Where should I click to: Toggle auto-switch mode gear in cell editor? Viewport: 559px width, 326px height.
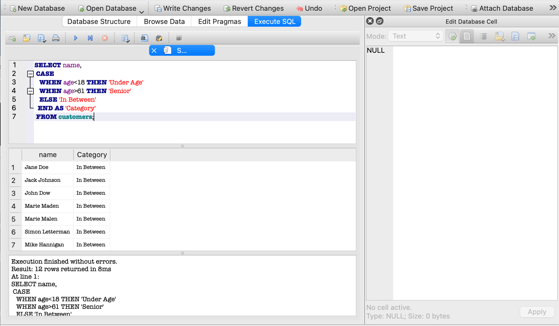tap(452, 36)
